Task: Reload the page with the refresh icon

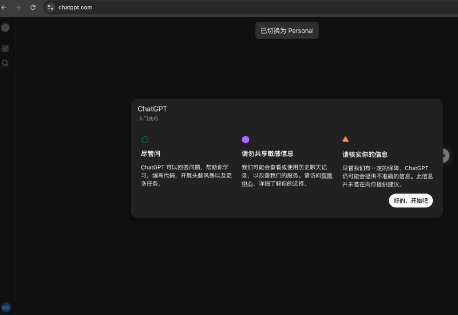Action: (x=33, y=7)
